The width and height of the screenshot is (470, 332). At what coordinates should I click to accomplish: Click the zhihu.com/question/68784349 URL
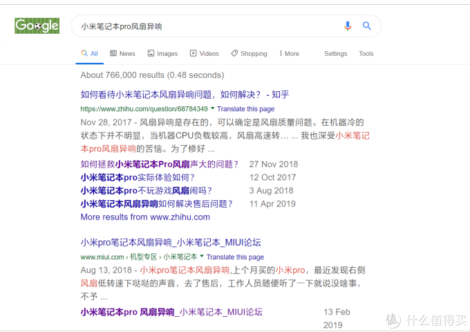[144, 108]
